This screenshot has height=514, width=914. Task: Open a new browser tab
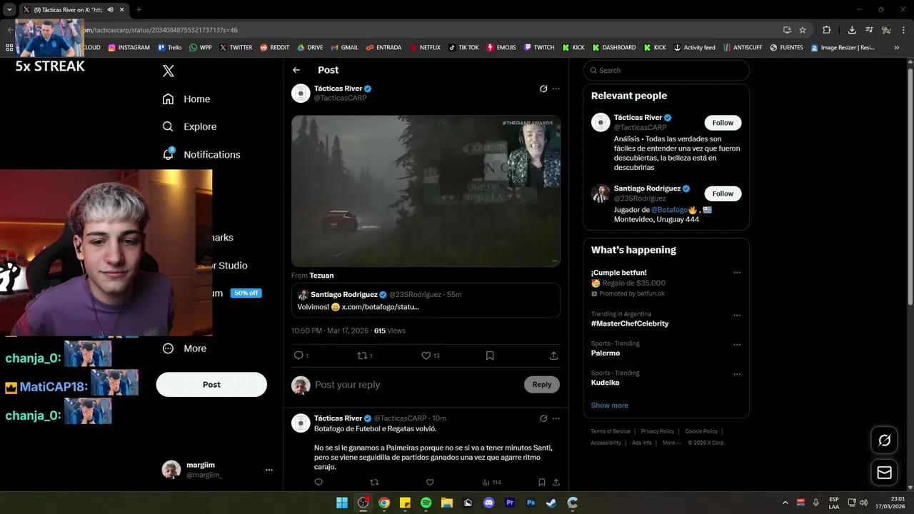coord(139,10)
